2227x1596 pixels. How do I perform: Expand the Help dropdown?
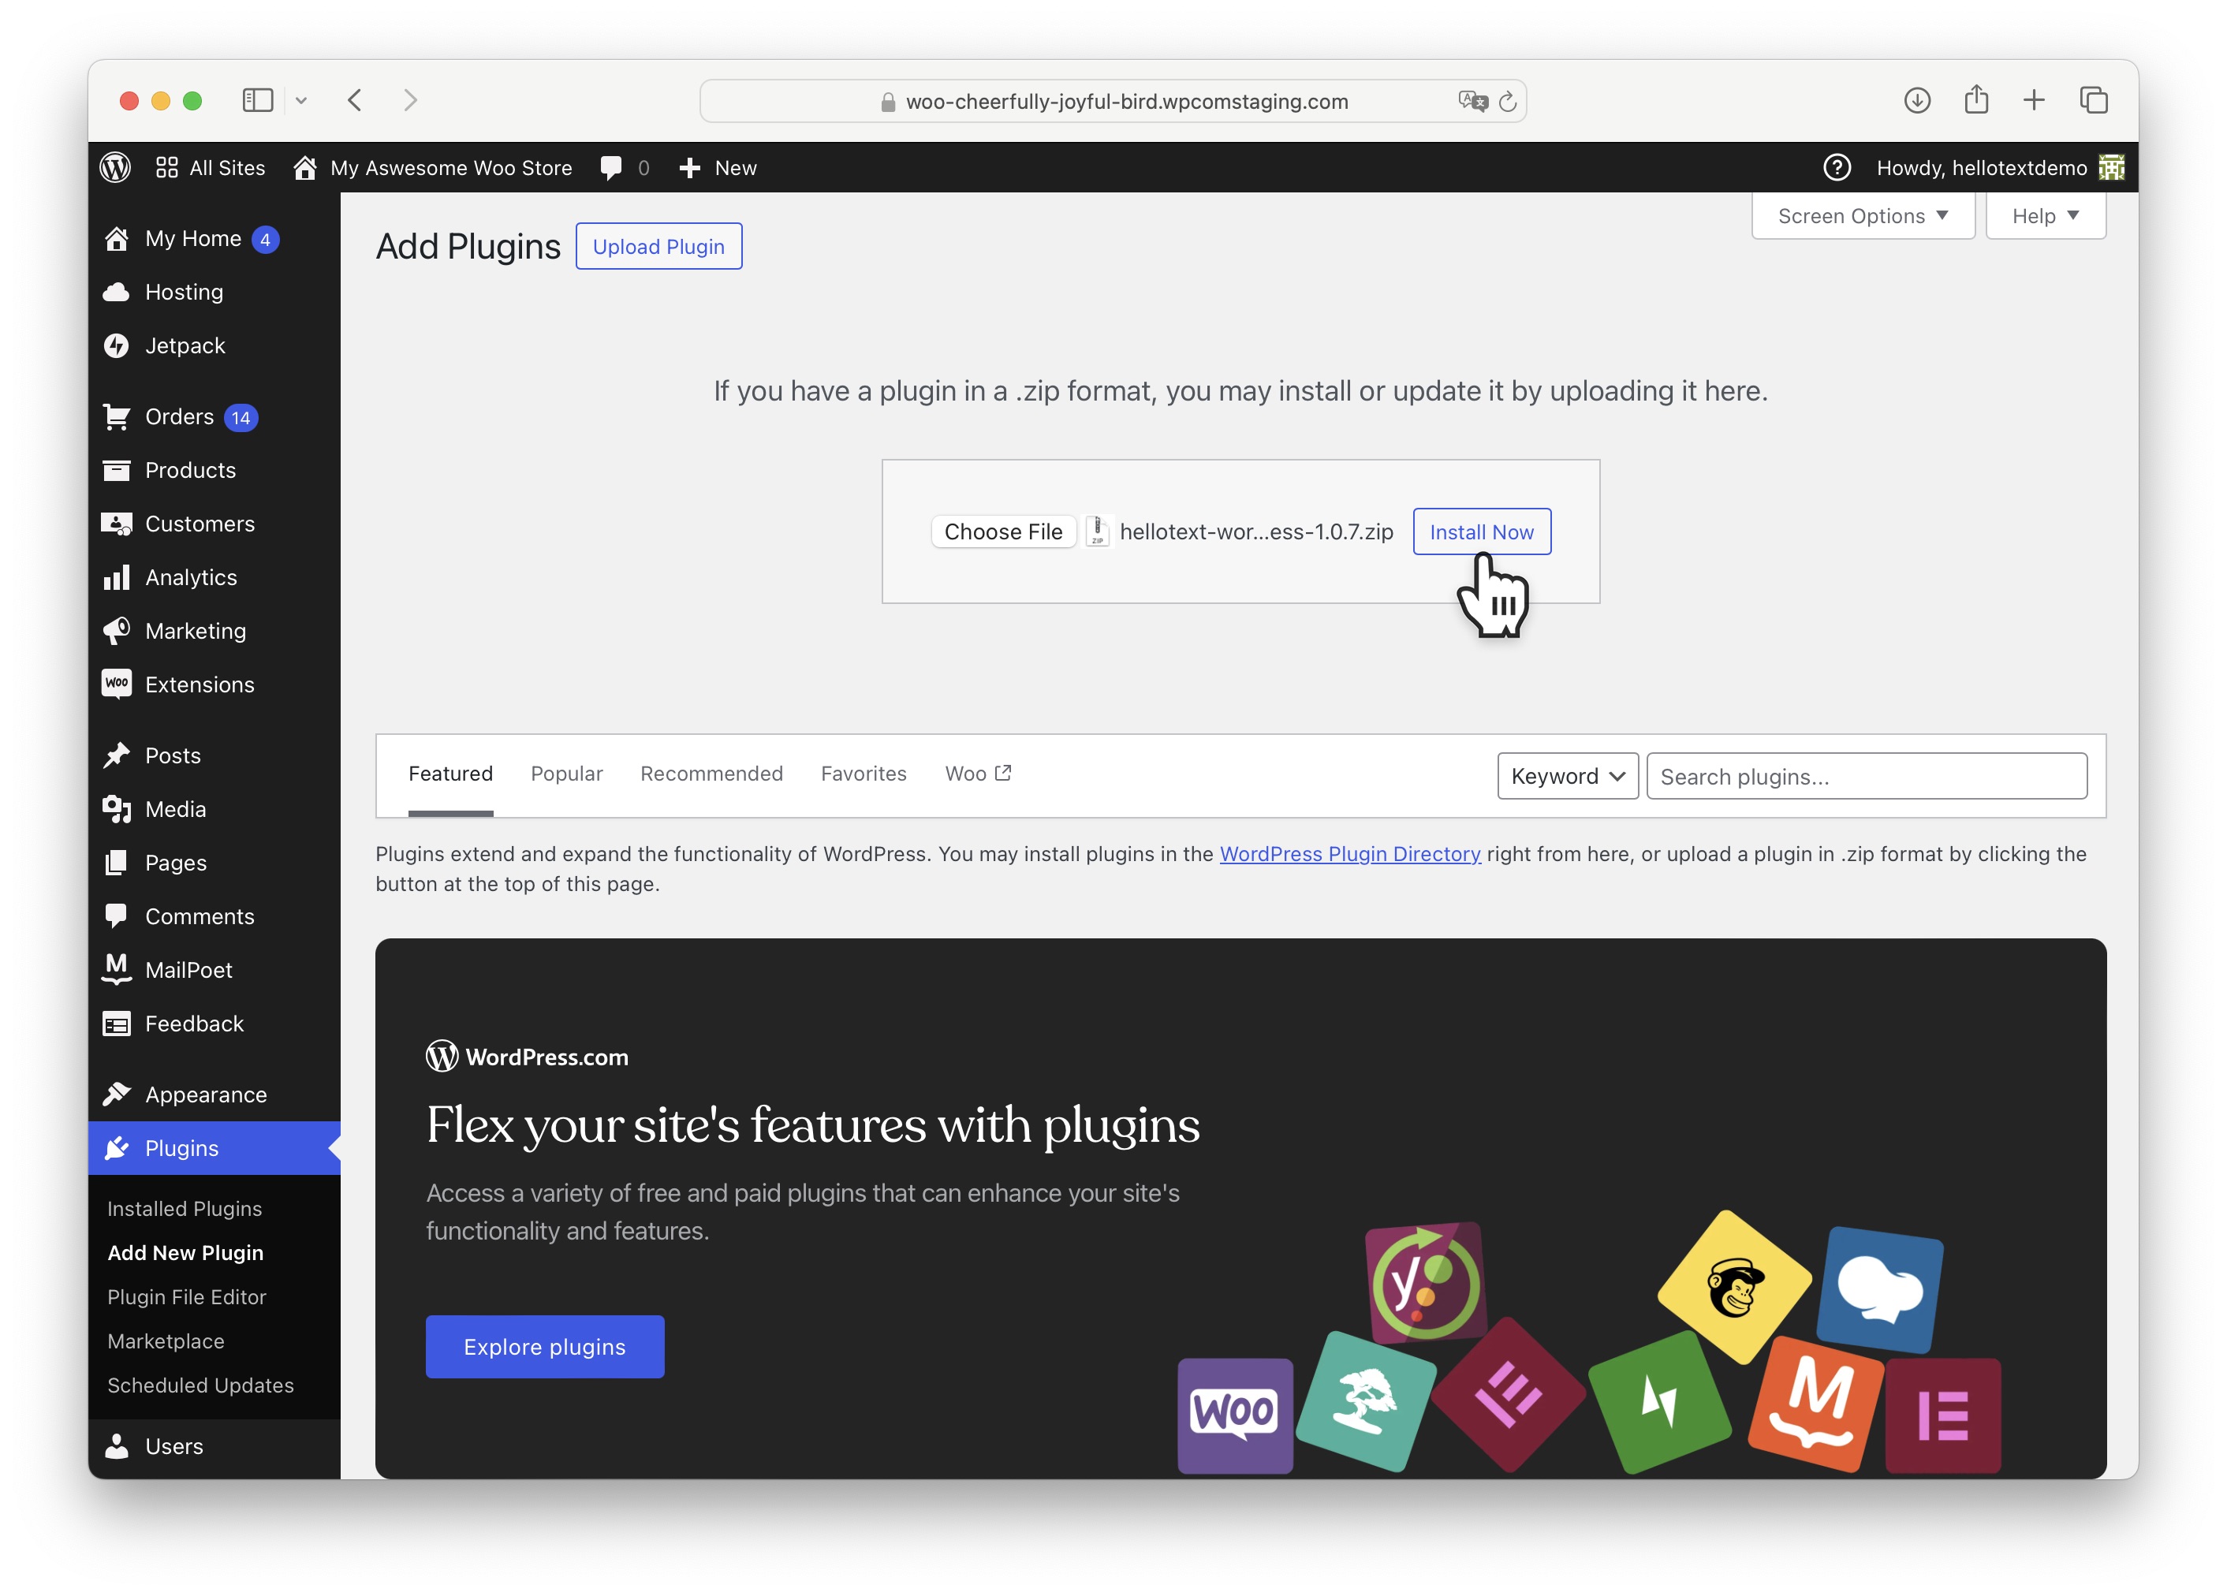point(2046,216)
